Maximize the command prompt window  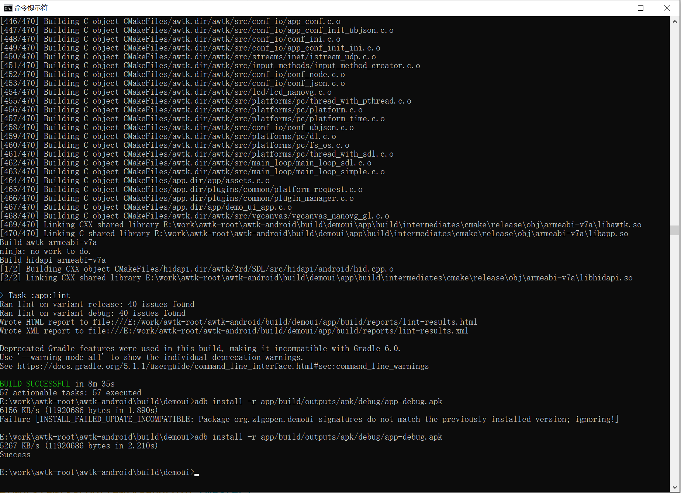click(641, 8)
